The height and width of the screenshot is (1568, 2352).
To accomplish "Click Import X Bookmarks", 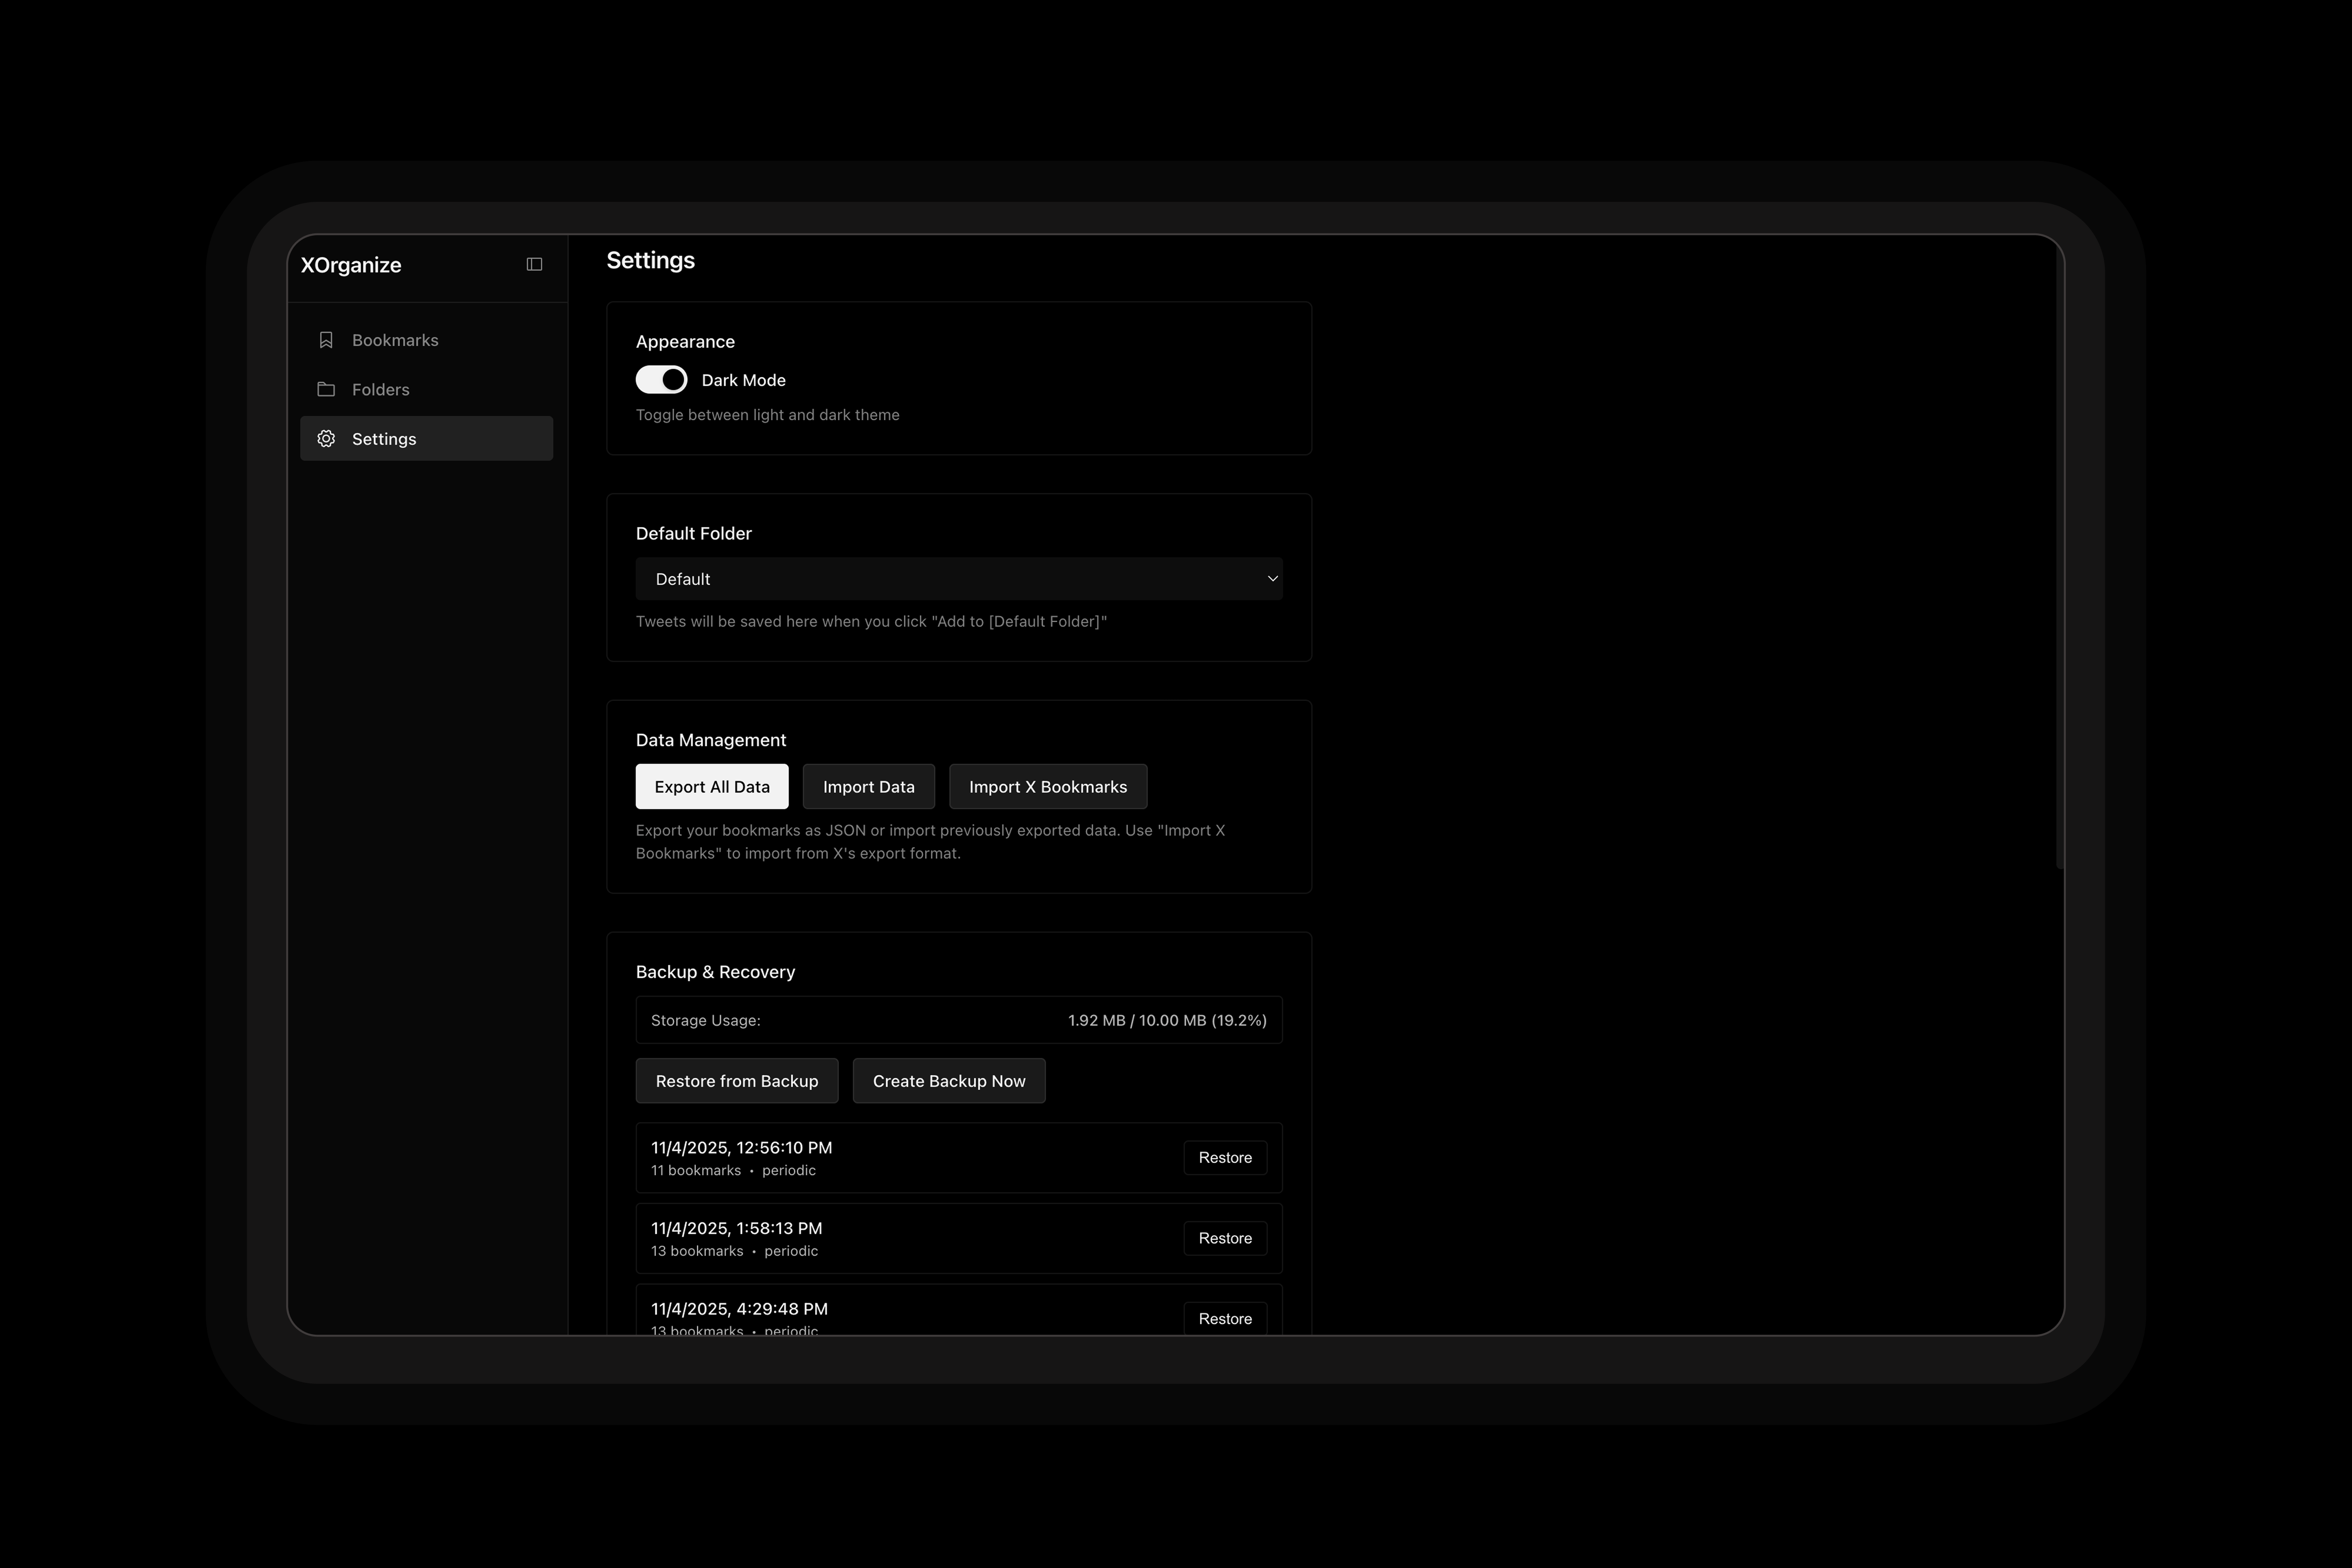I will point(1047,786).
